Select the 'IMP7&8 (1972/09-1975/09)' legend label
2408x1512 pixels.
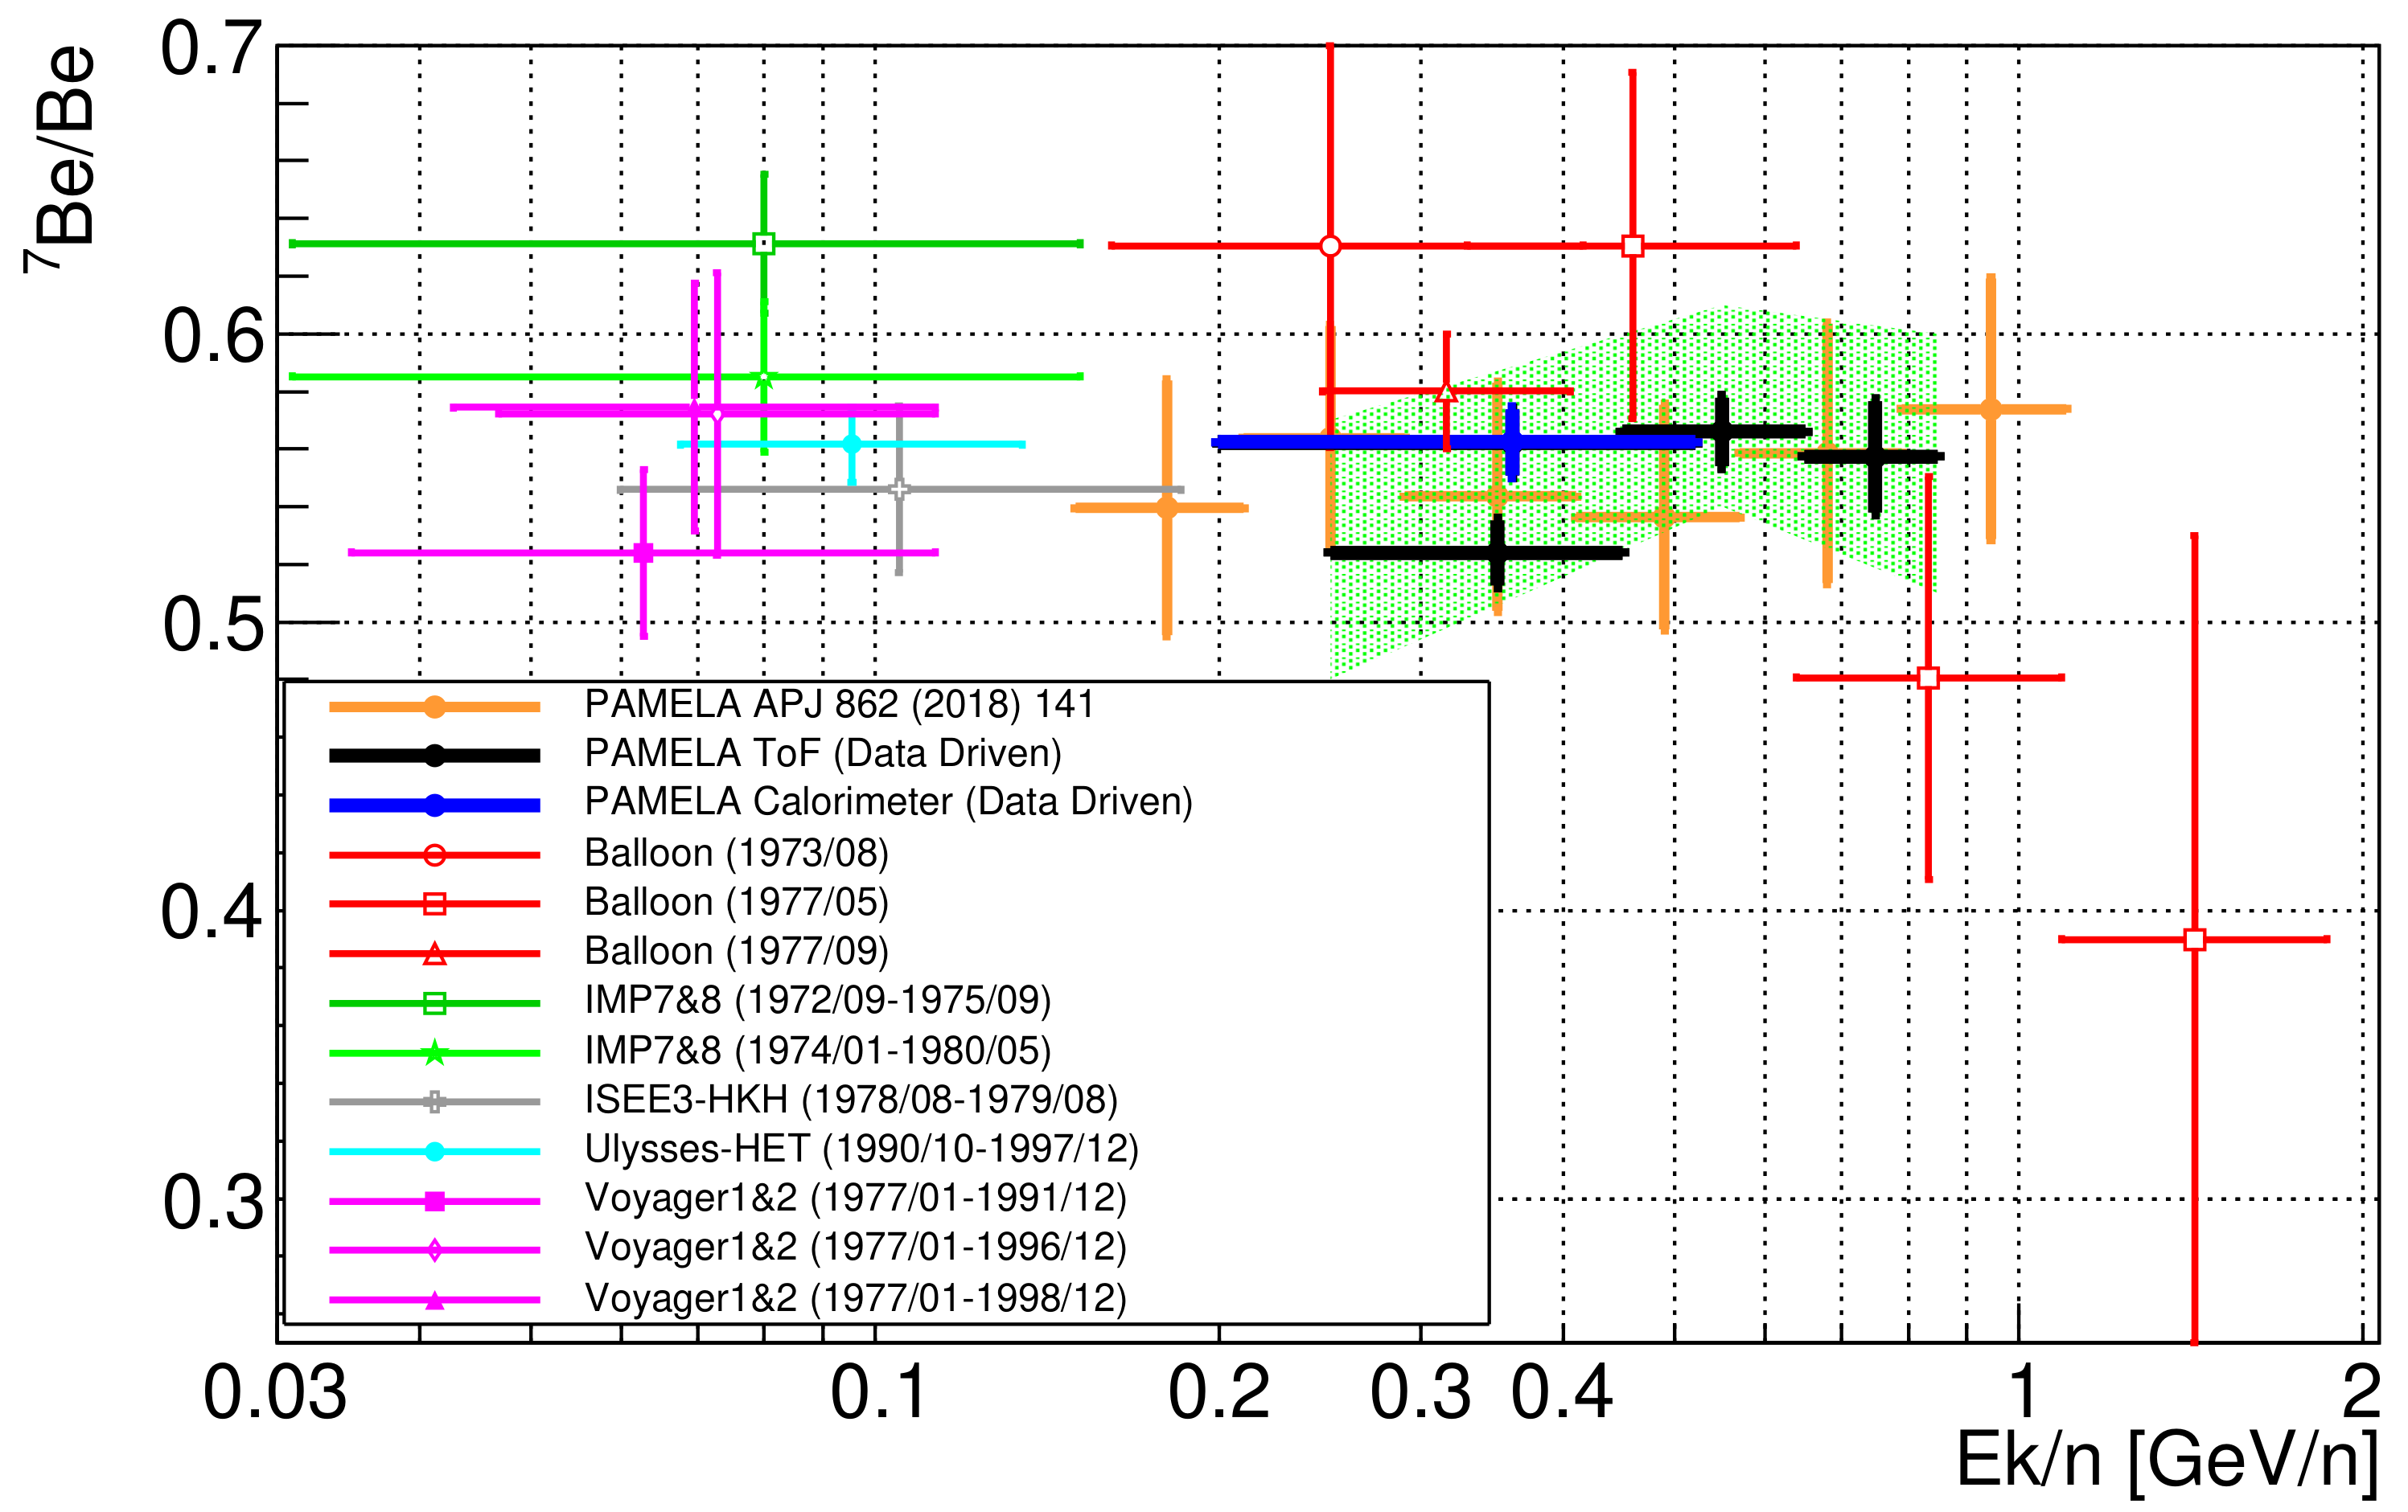[x=817, y=1000]
